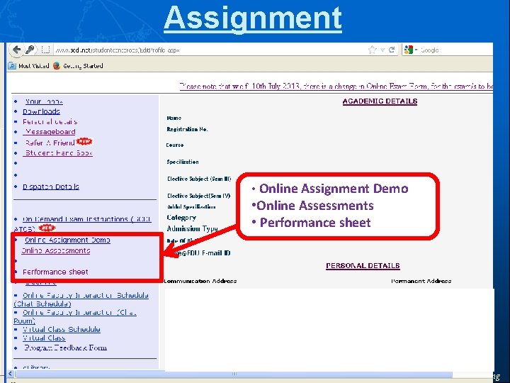Open Online Assessments link

[x=56, y=251]
